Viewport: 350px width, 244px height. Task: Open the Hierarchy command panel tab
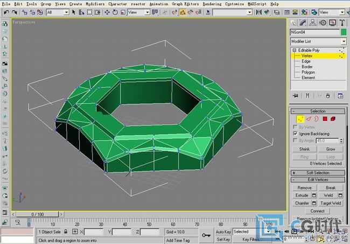point(313,23)
